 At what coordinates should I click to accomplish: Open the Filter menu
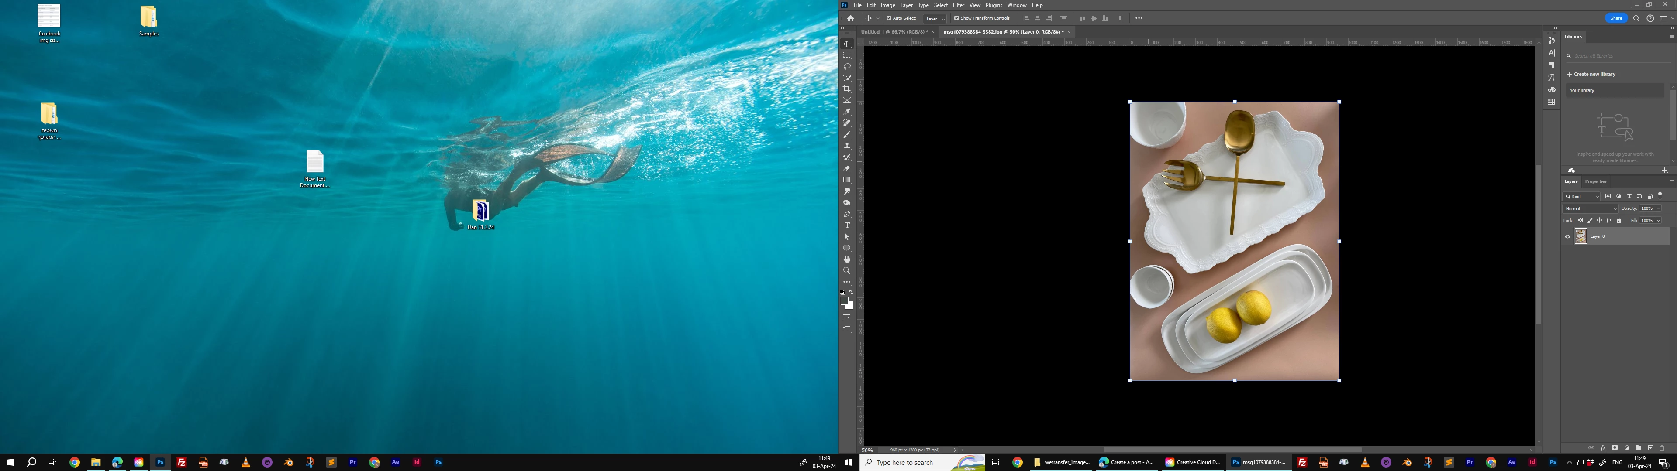958,5
